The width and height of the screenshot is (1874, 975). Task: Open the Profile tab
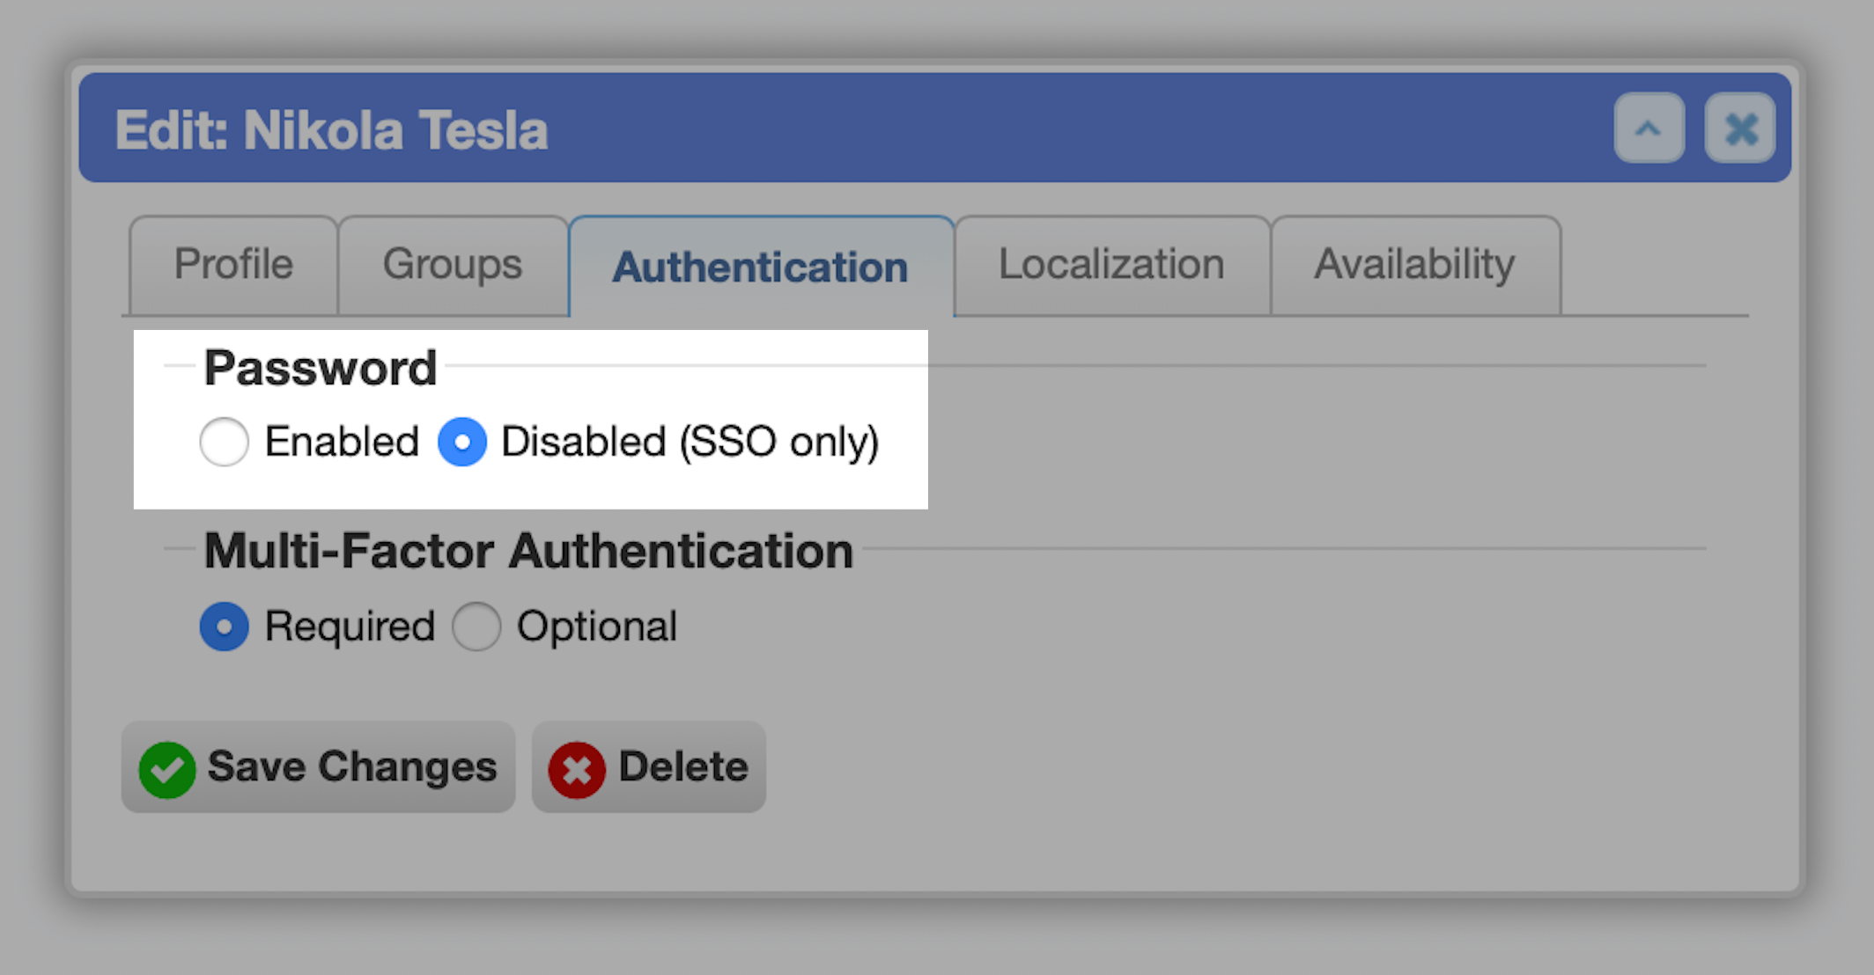point(233,265)
